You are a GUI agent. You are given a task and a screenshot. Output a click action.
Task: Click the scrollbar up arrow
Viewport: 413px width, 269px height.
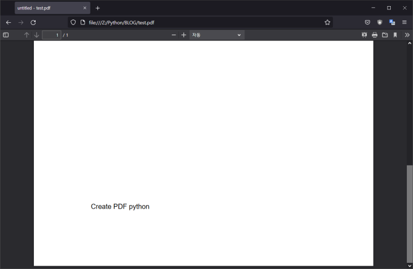coord(410,43)
